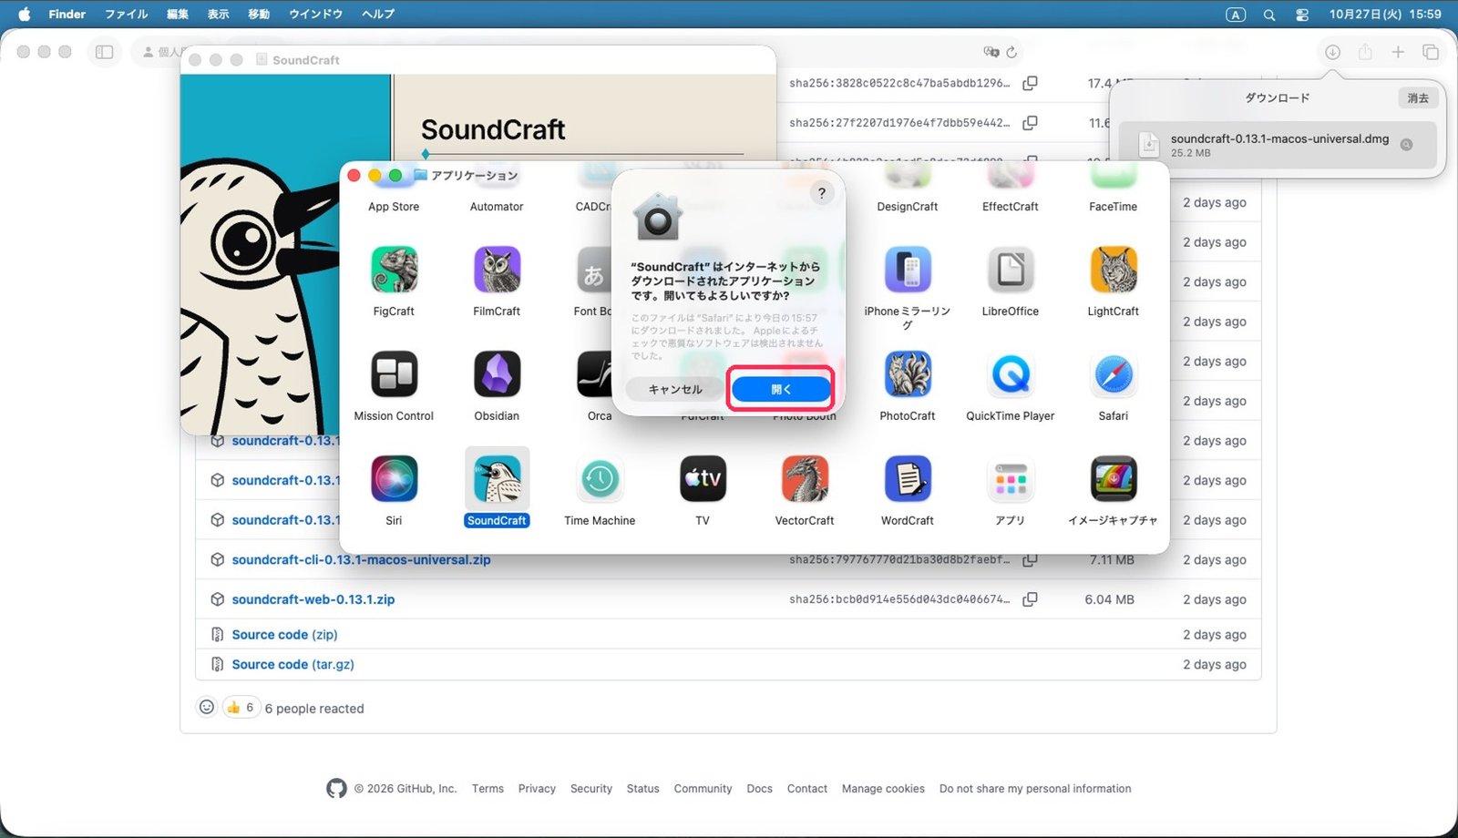Open Safari downloads toolbar button

[x=1332, y=52]
